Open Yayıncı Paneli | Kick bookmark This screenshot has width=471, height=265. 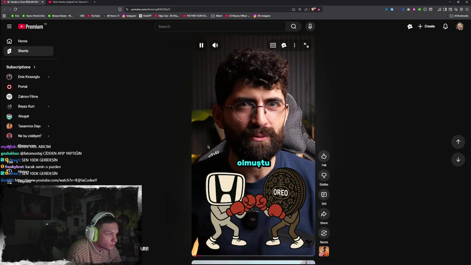pyautogui.click(x=34, y=16)
